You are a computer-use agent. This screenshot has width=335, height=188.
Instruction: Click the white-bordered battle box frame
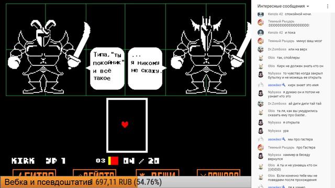(x=127, y=125)
